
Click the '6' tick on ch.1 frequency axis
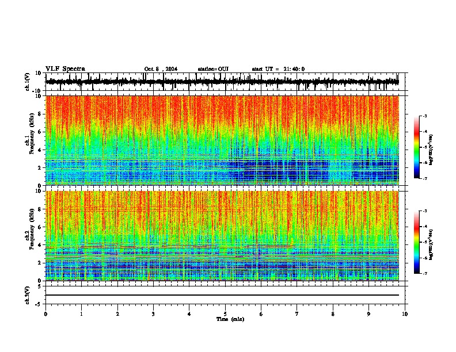tap(40, 132)
